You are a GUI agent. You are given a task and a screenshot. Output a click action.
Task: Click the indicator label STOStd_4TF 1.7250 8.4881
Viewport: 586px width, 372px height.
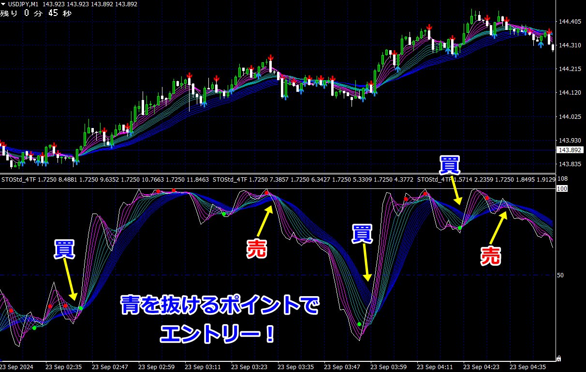39,180
